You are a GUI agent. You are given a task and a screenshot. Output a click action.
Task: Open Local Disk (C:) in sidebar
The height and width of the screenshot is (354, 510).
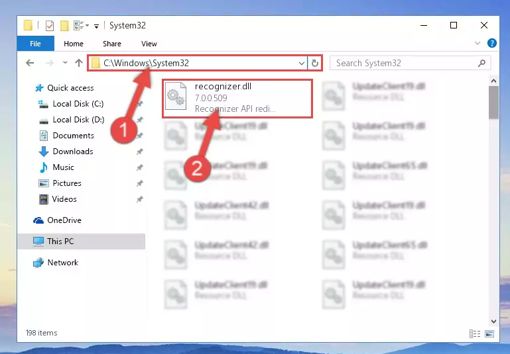point(78,104)
